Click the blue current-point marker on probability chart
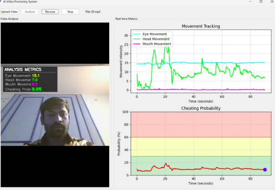The height and width of the screenshot is (190, 275). (265, 170)
